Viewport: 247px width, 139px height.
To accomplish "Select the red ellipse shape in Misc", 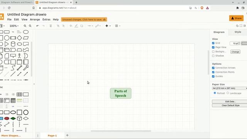I will tap(7, 119).
